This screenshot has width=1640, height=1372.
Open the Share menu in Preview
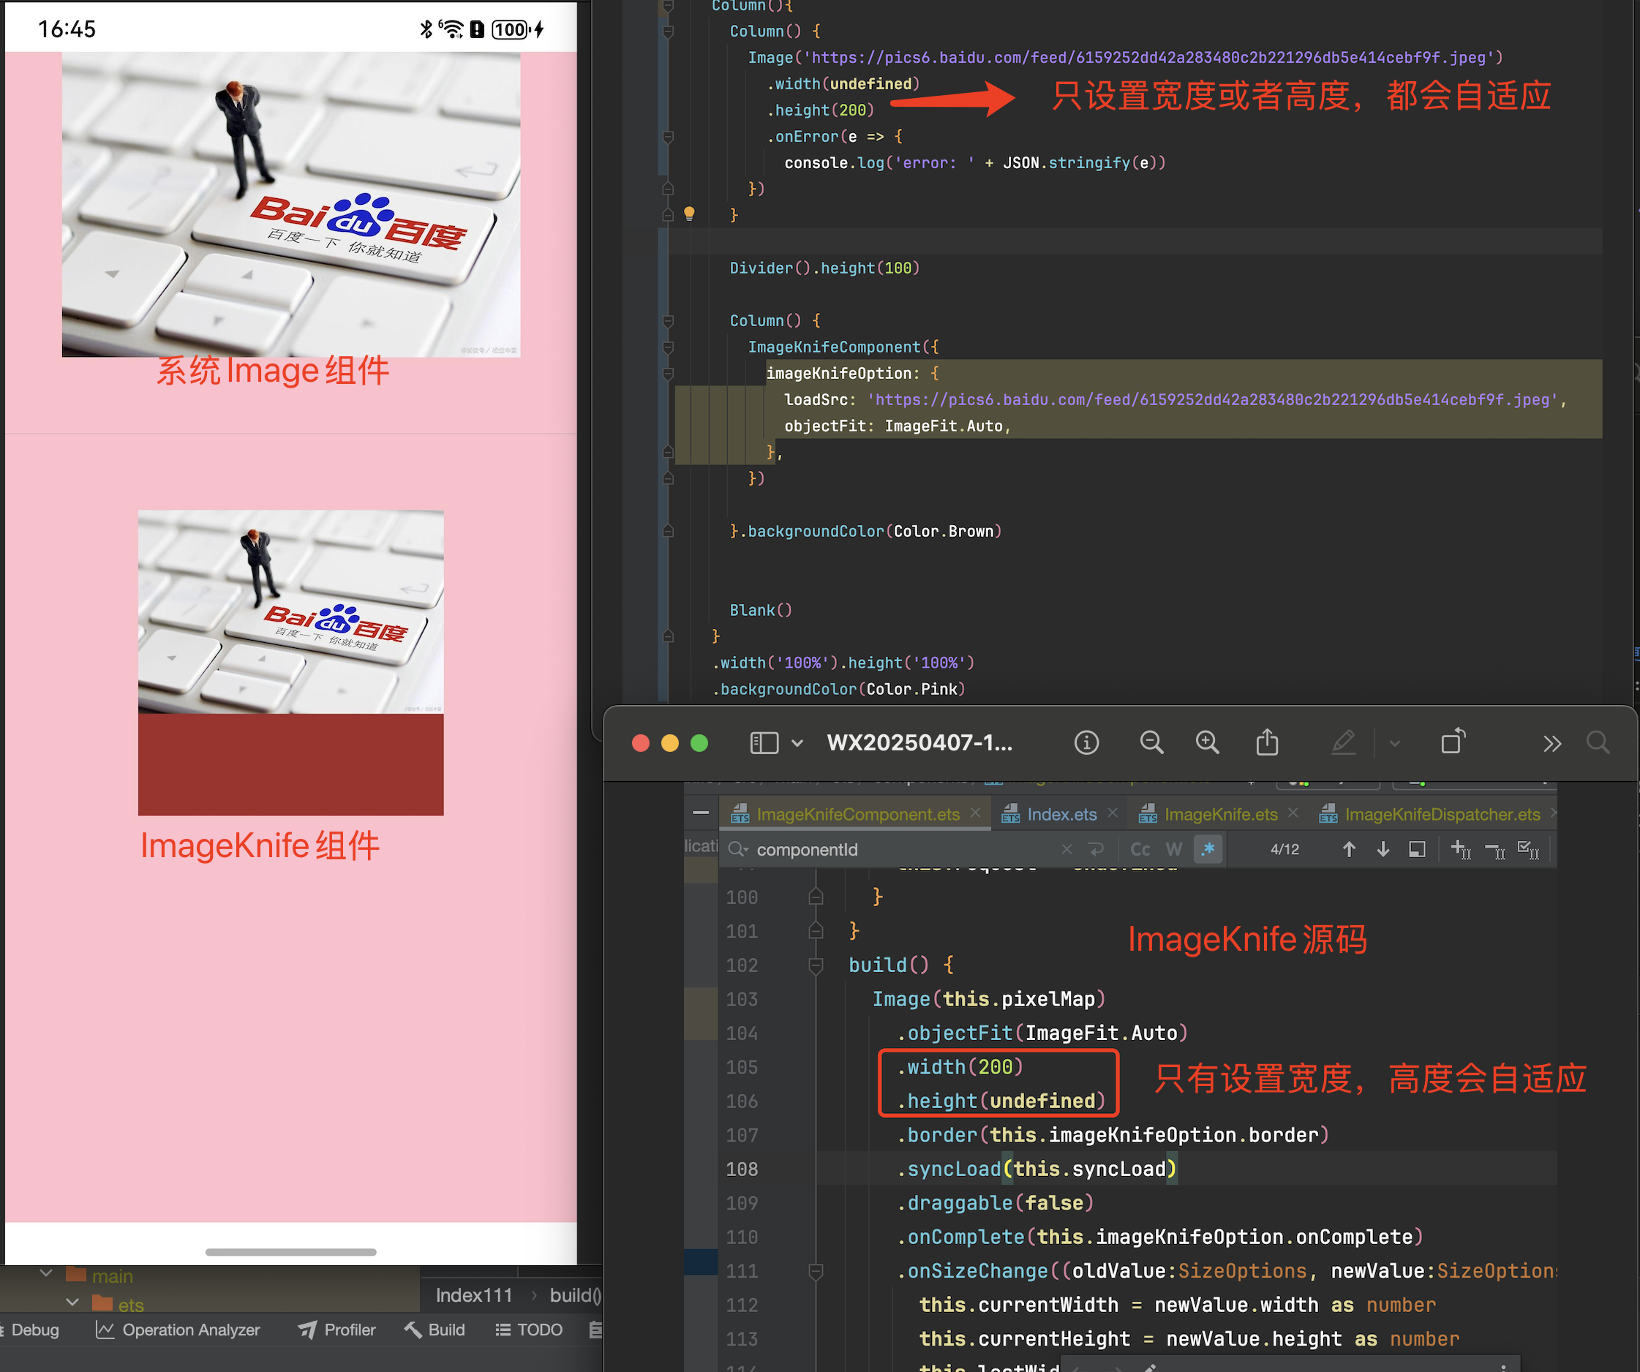point(1267,742)
